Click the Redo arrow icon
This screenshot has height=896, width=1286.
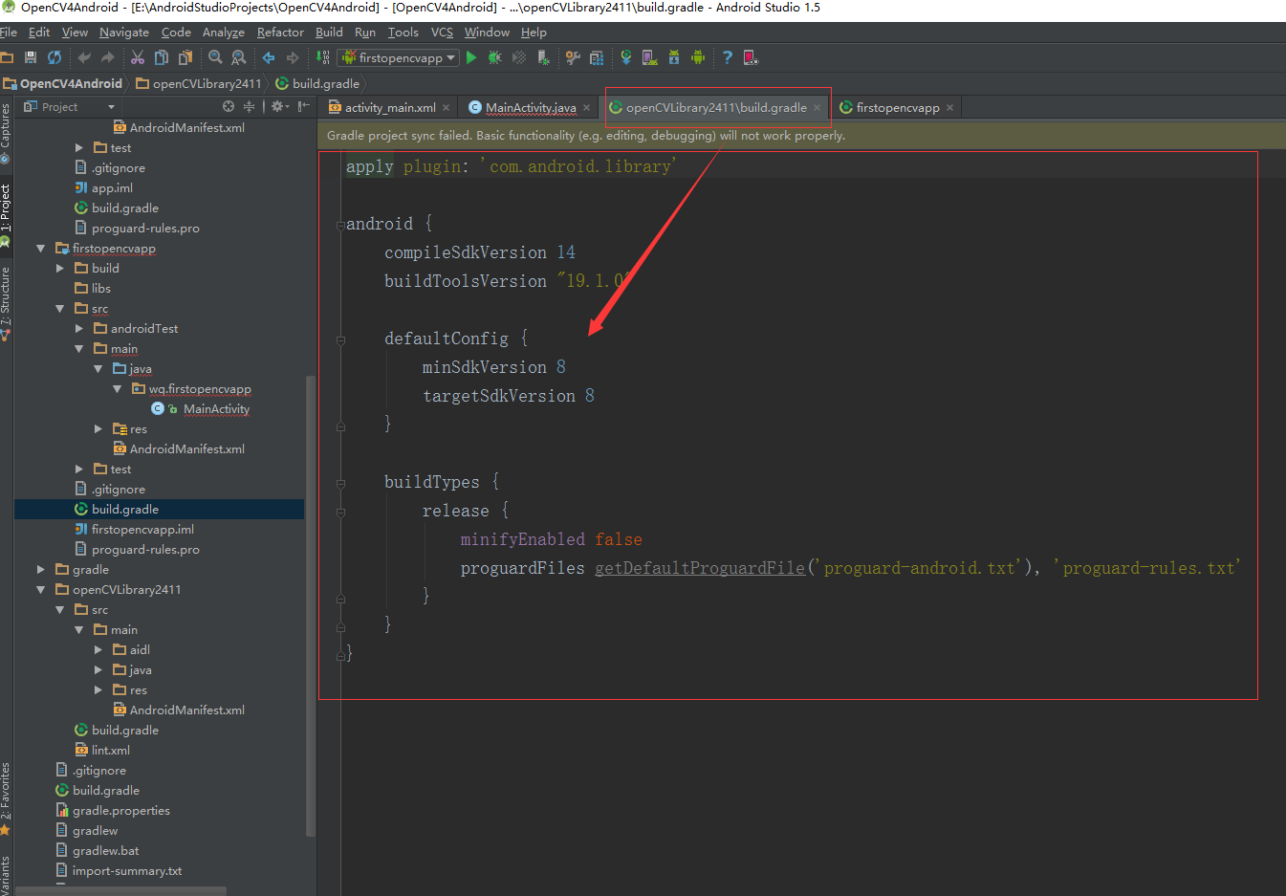pyautogui.click(x=107, y=57)
